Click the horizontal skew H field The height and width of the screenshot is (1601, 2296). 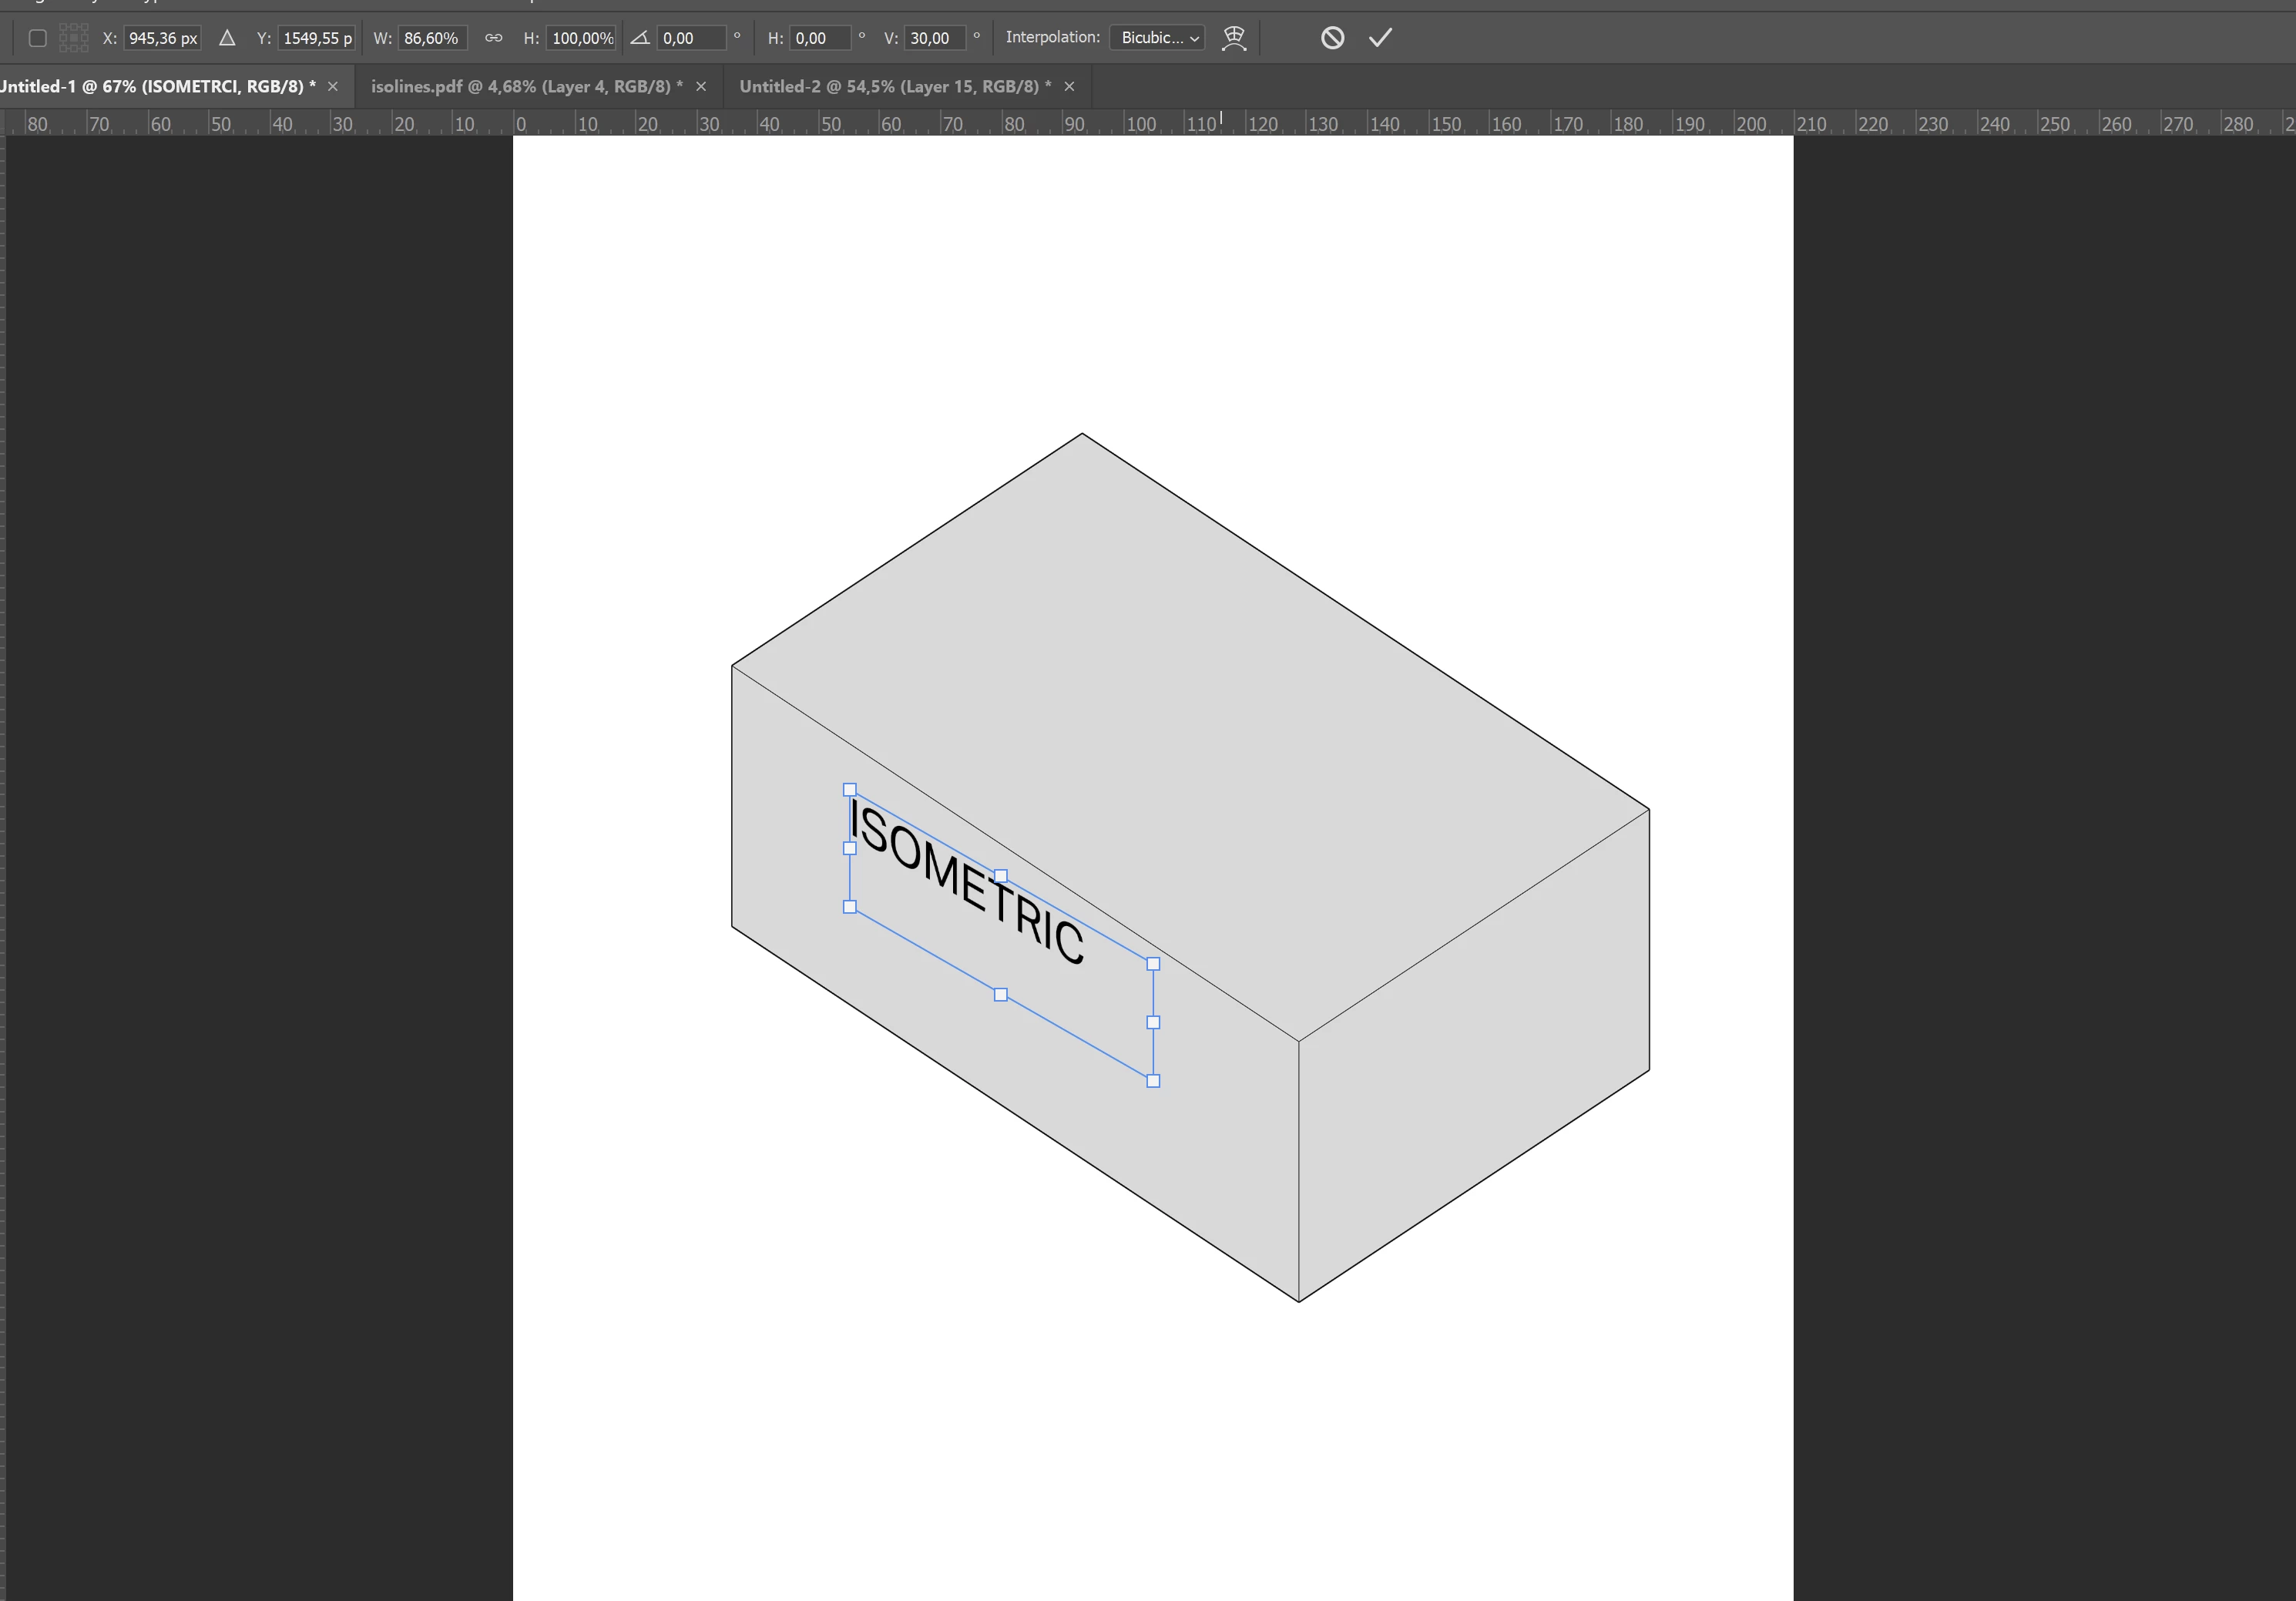[820, 38]
